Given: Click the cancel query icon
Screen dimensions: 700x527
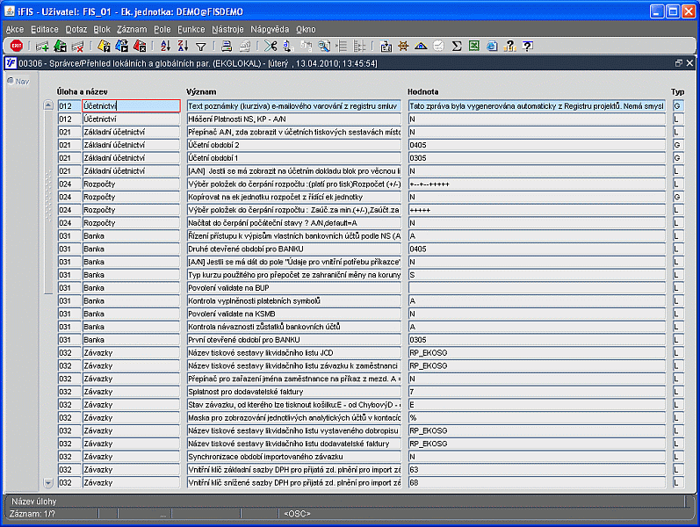Looking at the screenshot, I should 140,46.
